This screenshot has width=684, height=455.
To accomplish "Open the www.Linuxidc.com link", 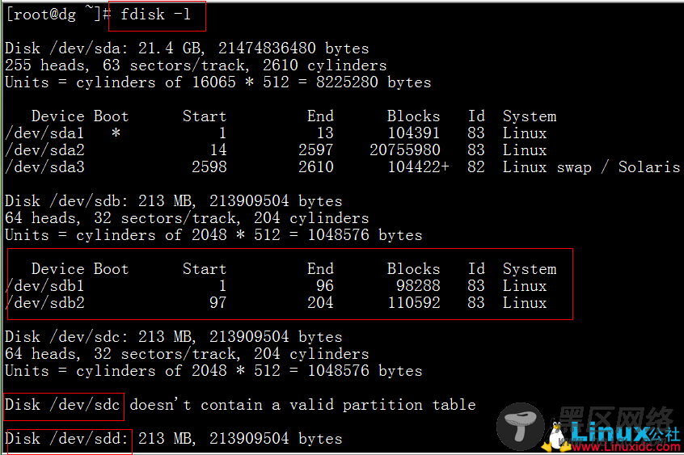I will [623, 447].
